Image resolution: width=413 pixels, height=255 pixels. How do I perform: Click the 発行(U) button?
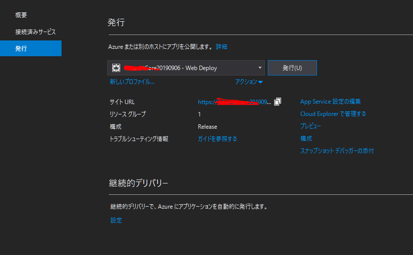[x=292, y=68]
